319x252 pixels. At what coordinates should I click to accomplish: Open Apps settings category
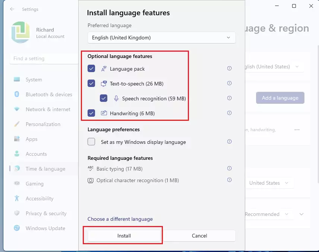click(x=44, y=139)
